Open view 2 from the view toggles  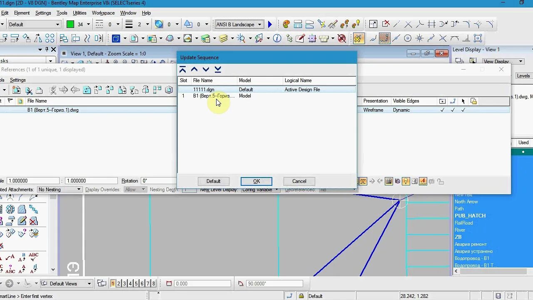tap(118, 283)
